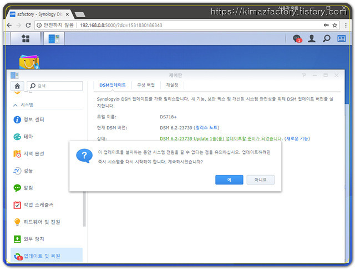Bookmark page with star icon

(x=334, y=25)
